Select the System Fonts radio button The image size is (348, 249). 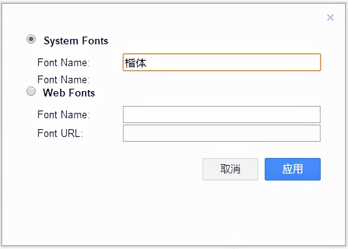click(x=31, y=39)
